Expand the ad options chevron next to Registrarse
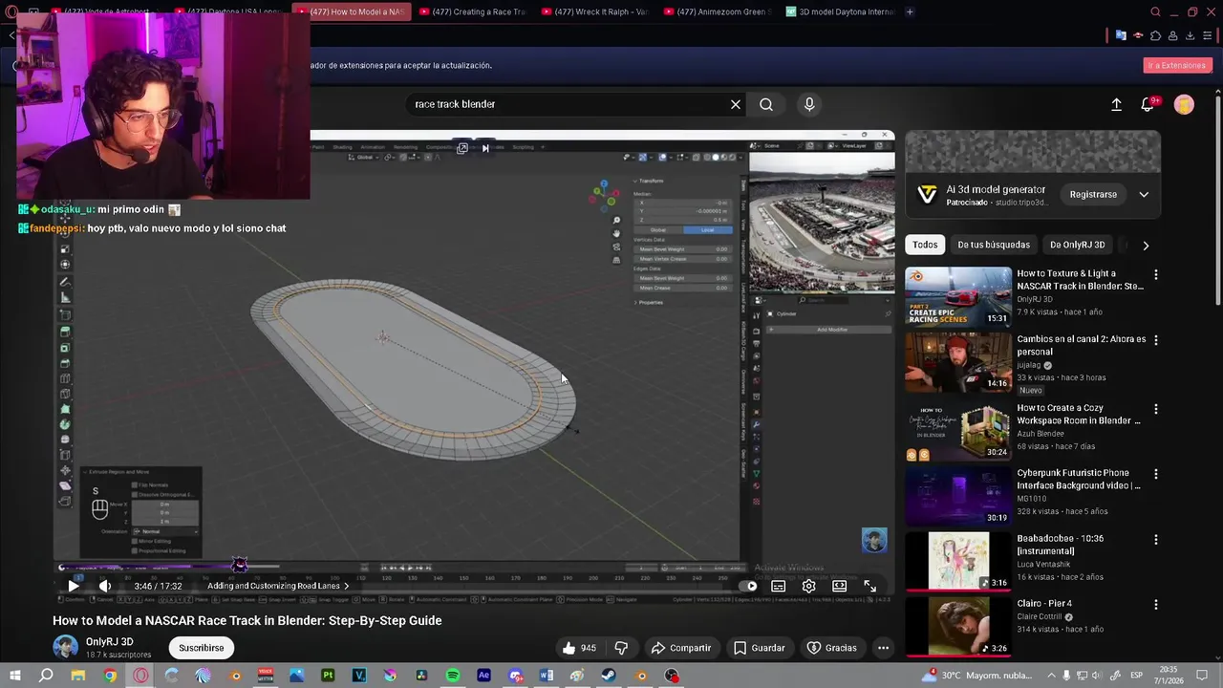The width and height of the screenshot is (1223, 688). point(1144,195)
